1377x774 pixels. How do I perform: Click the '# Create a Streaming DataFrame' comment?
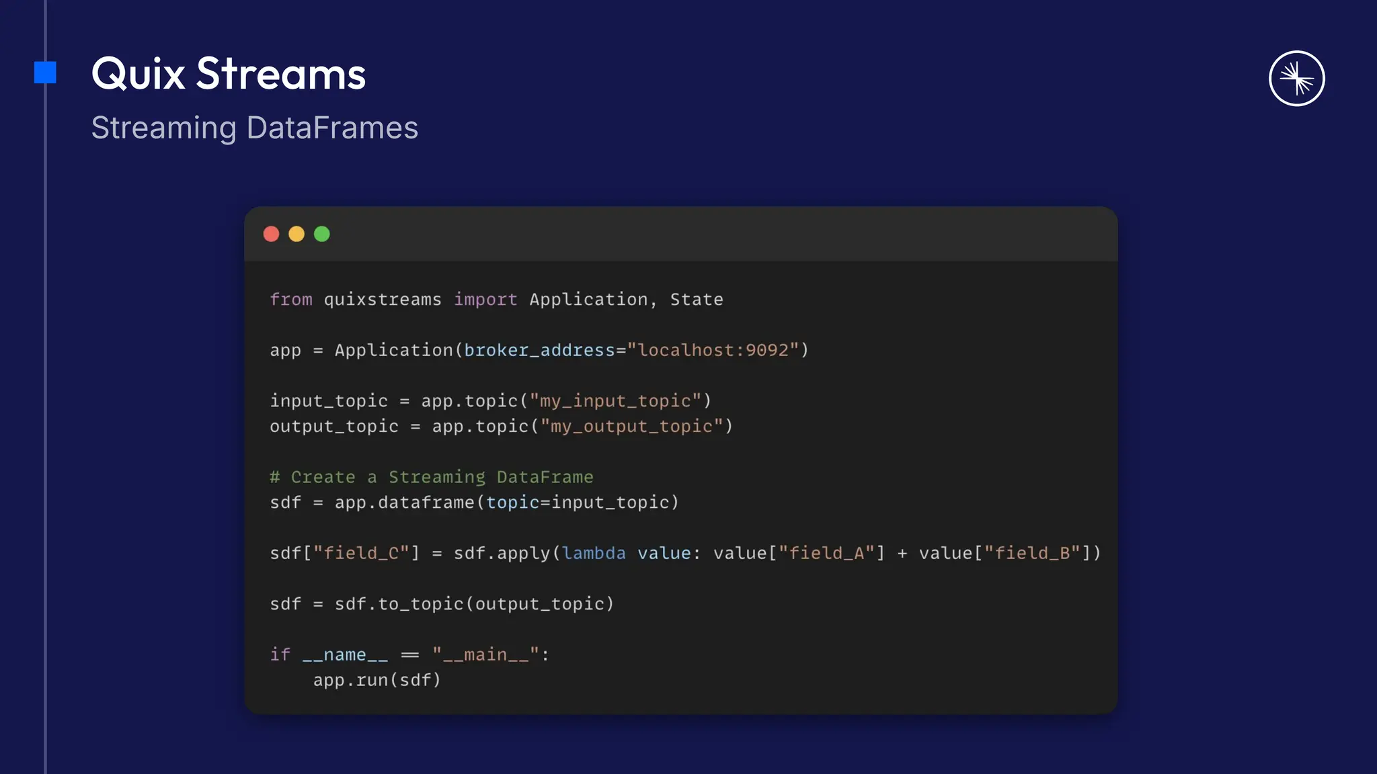[431, 477]
